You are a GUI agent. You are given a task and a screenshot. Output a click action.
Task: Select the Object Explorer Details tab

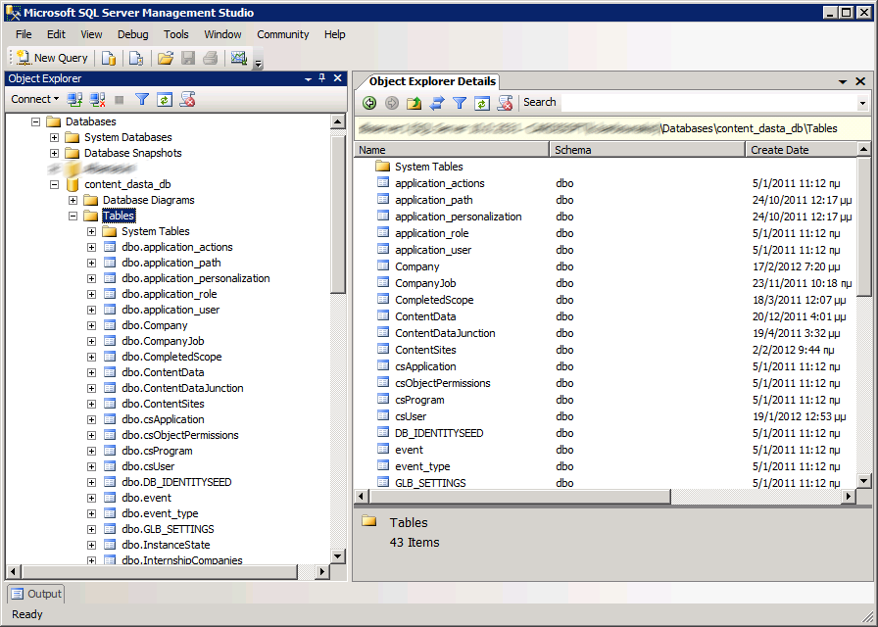pos(432,81)
